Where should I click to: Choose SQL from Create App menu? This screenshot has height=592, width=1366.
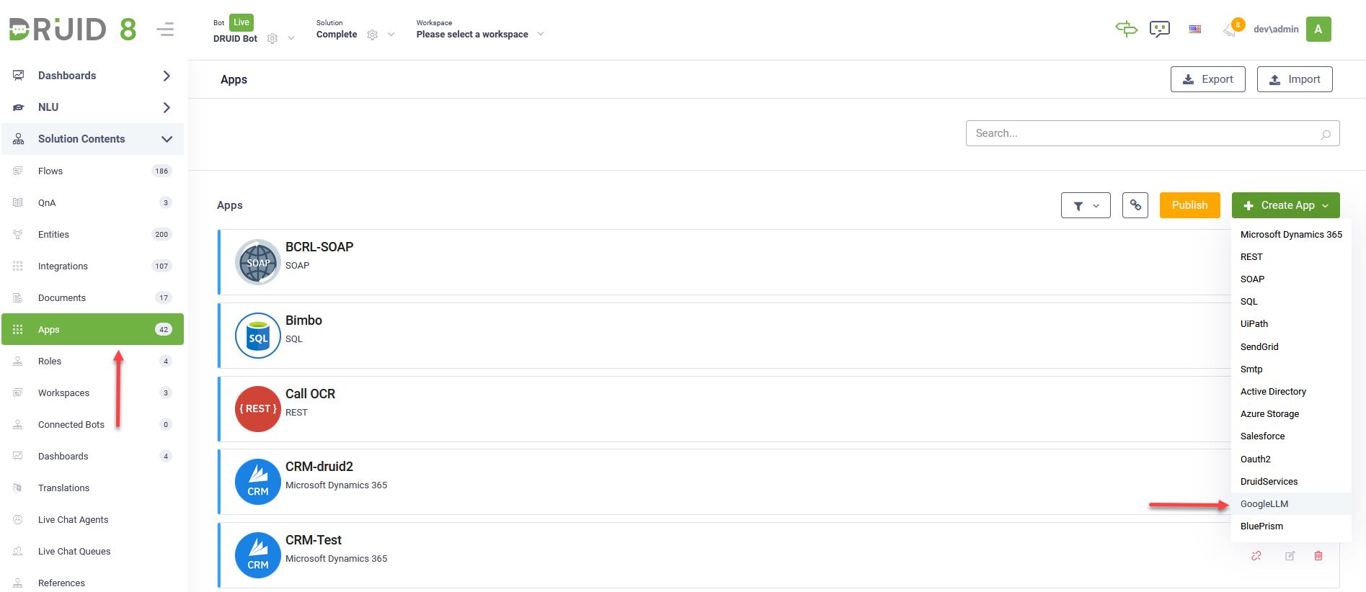pos(1291,301)
